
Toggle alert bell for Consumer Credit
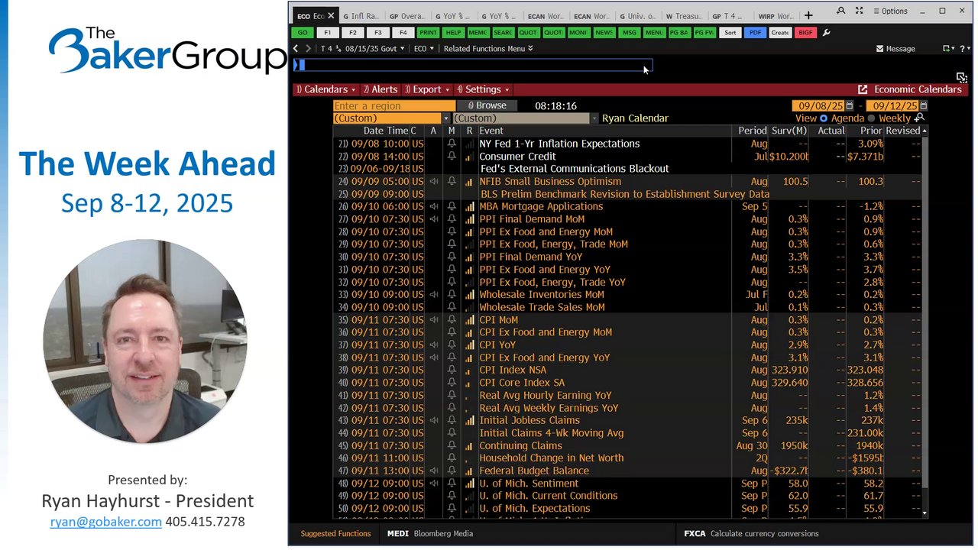tap(452, 156)
